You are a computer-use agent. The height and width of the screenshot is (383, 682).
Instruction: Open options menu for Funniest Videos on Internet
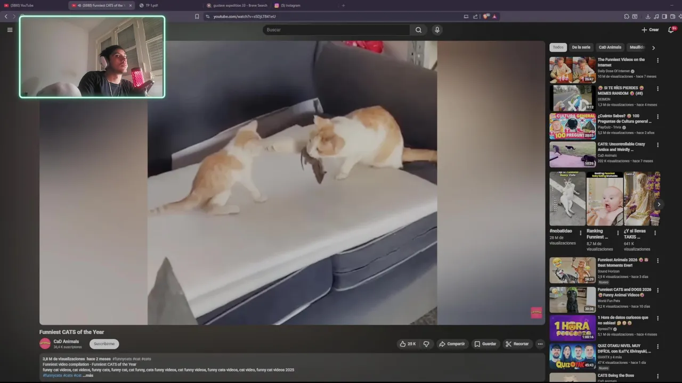(x=657, y=61)
